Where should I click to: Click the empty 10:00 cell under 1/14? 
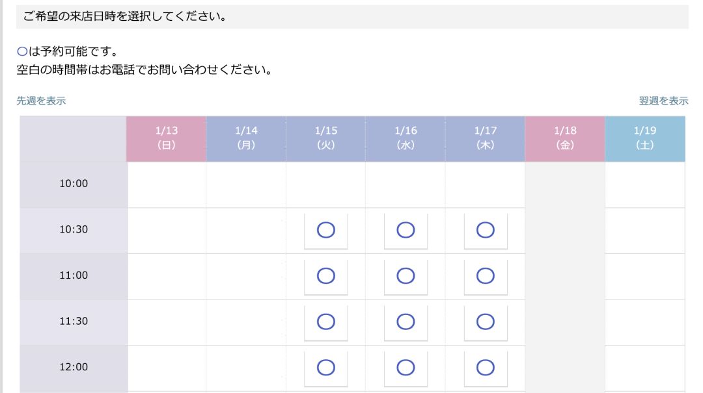coord(246,184)
